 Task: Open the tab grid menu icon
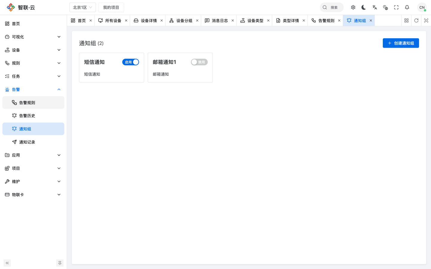point(406,21)
